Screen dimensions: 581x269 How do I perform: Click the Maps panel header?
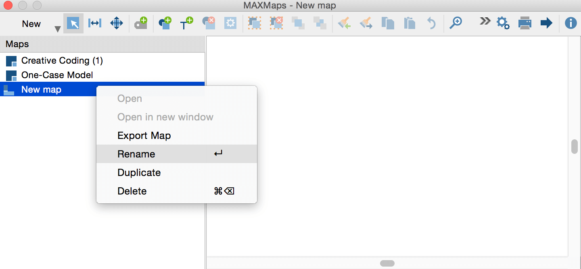point(102,44)
